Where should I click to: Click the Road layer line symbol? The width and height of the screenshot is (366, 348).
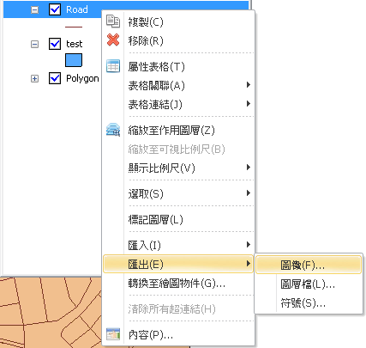[x=74, y=27]
